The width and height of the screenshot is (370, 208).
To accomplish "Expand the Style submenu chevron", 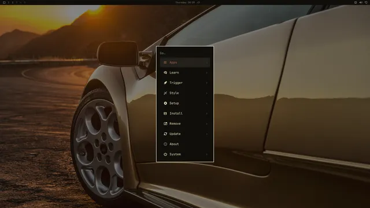I will click(x=207, y=93).
